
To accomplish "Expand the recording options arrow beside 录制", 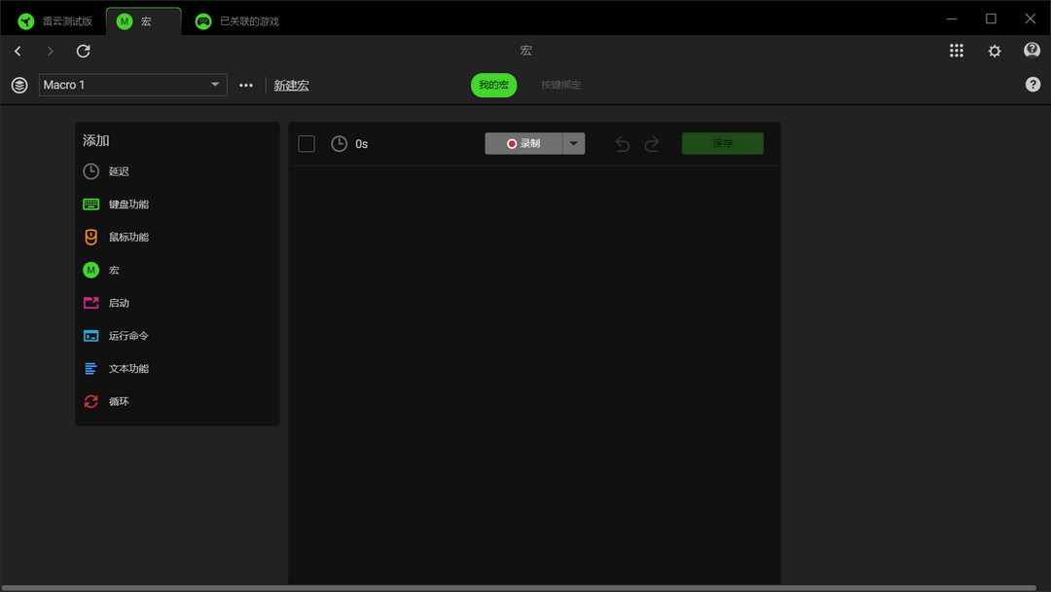I will (x=573, y=143).
